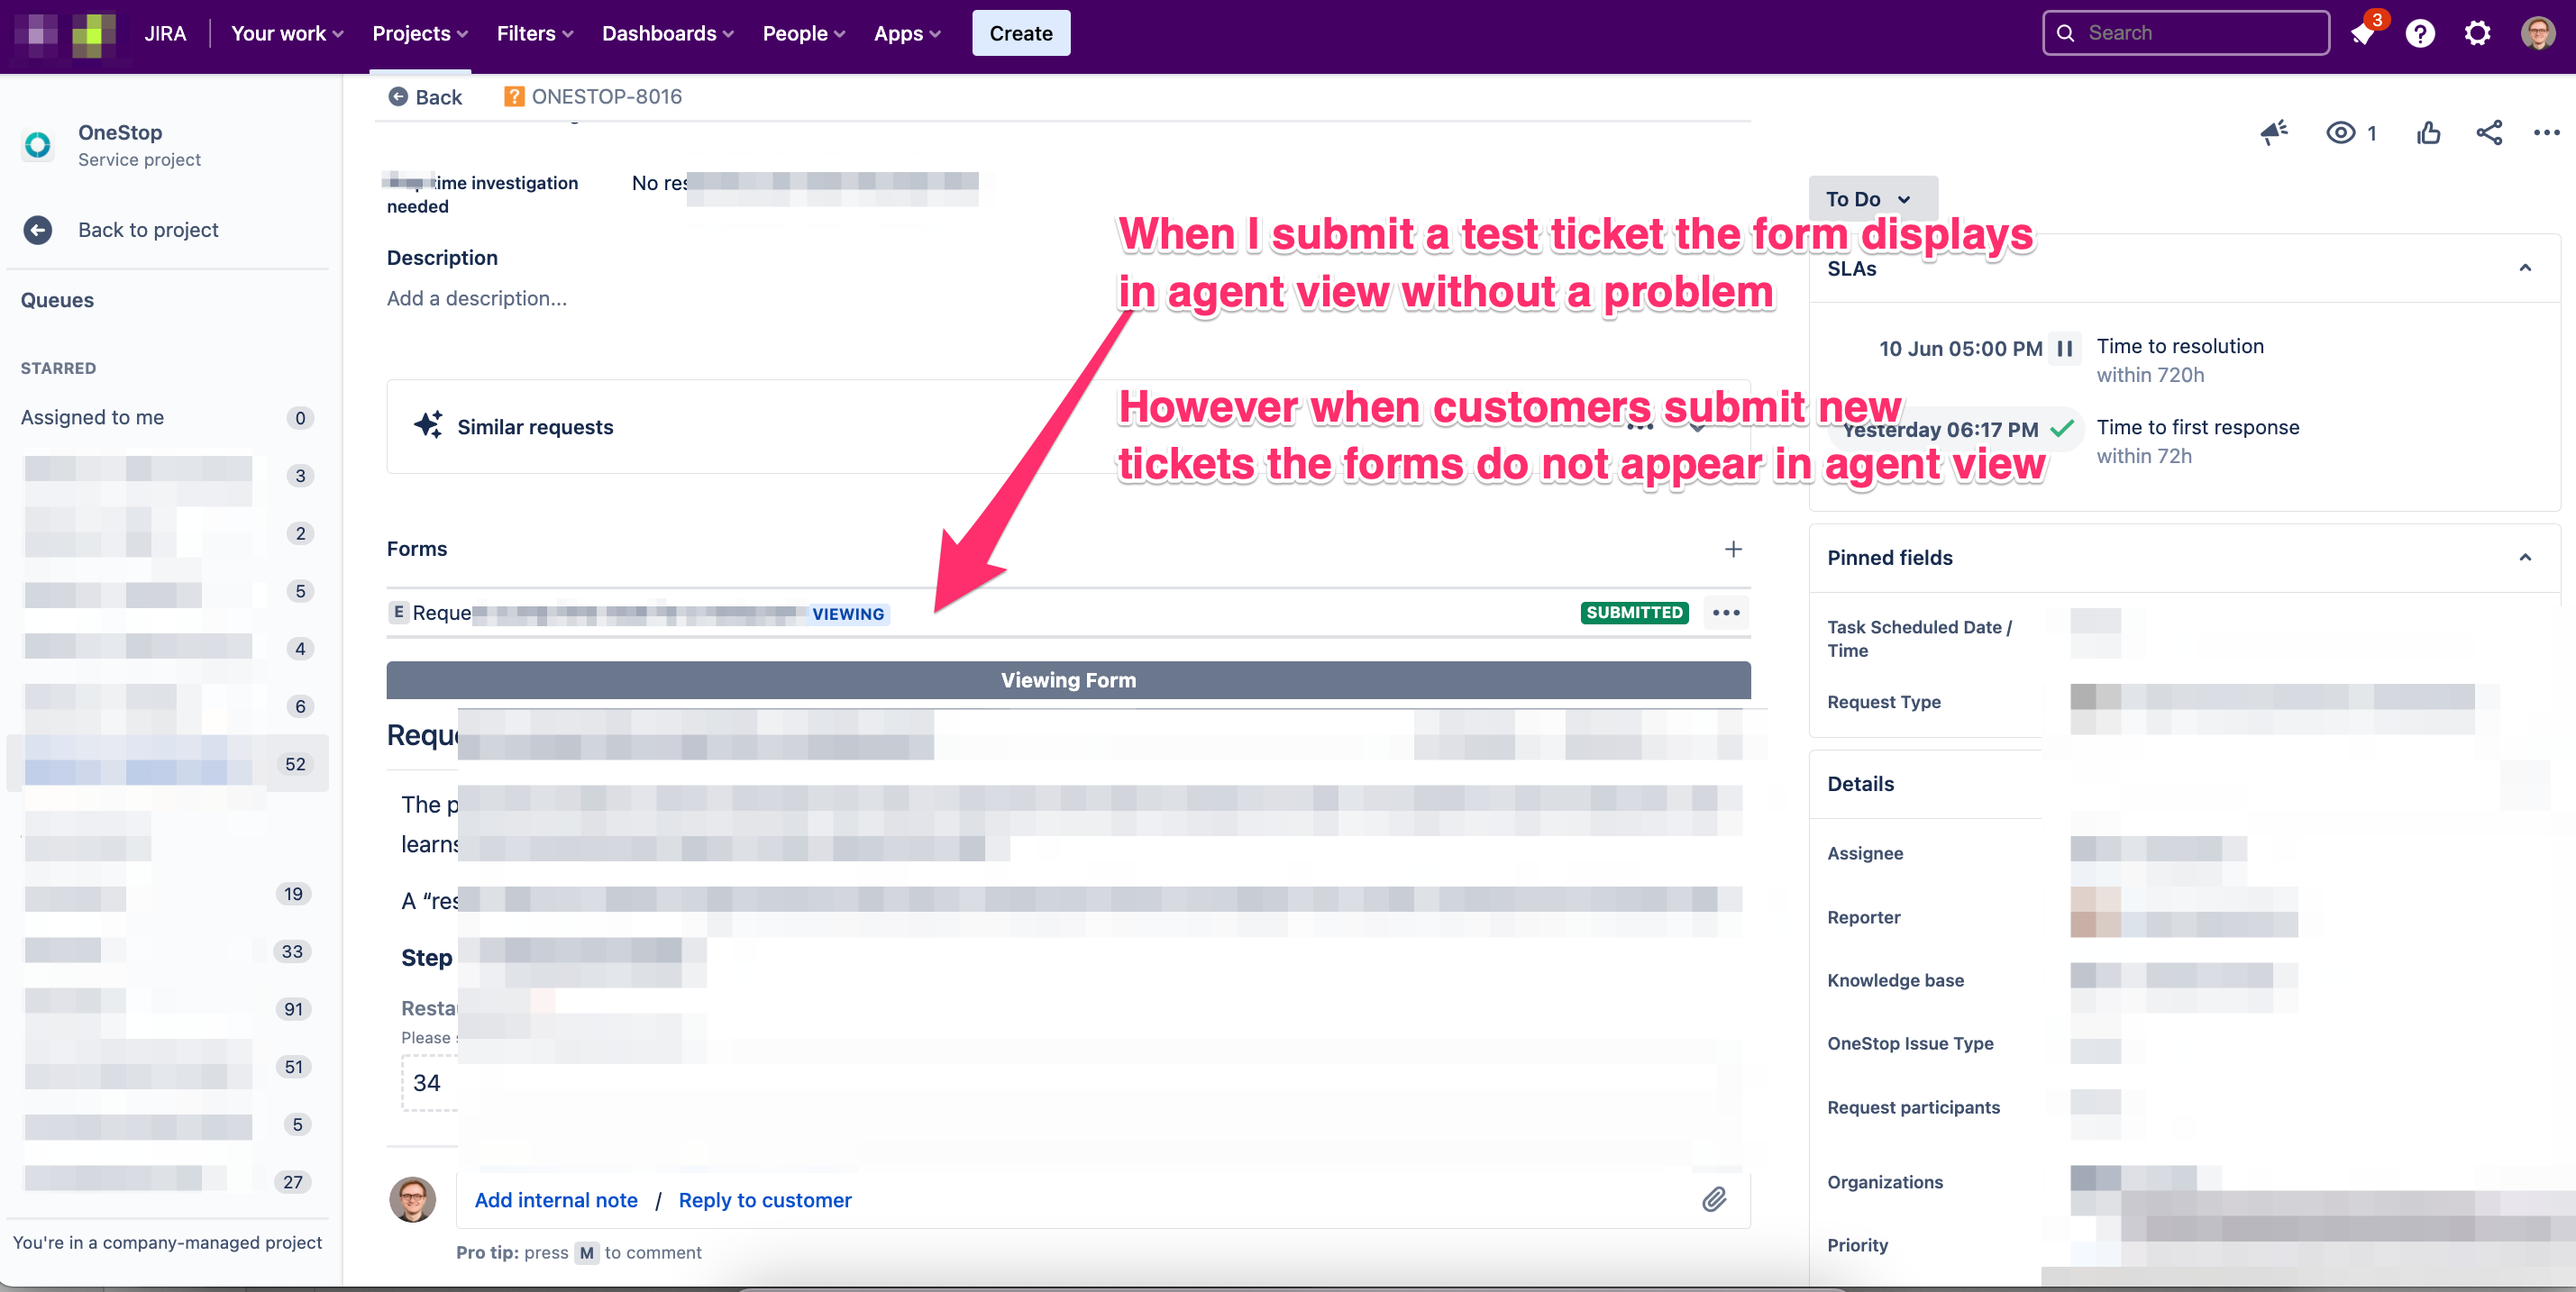Screen dimensions: 2576x1292
Task: Click the Create button
Action: pos(1020,33)
